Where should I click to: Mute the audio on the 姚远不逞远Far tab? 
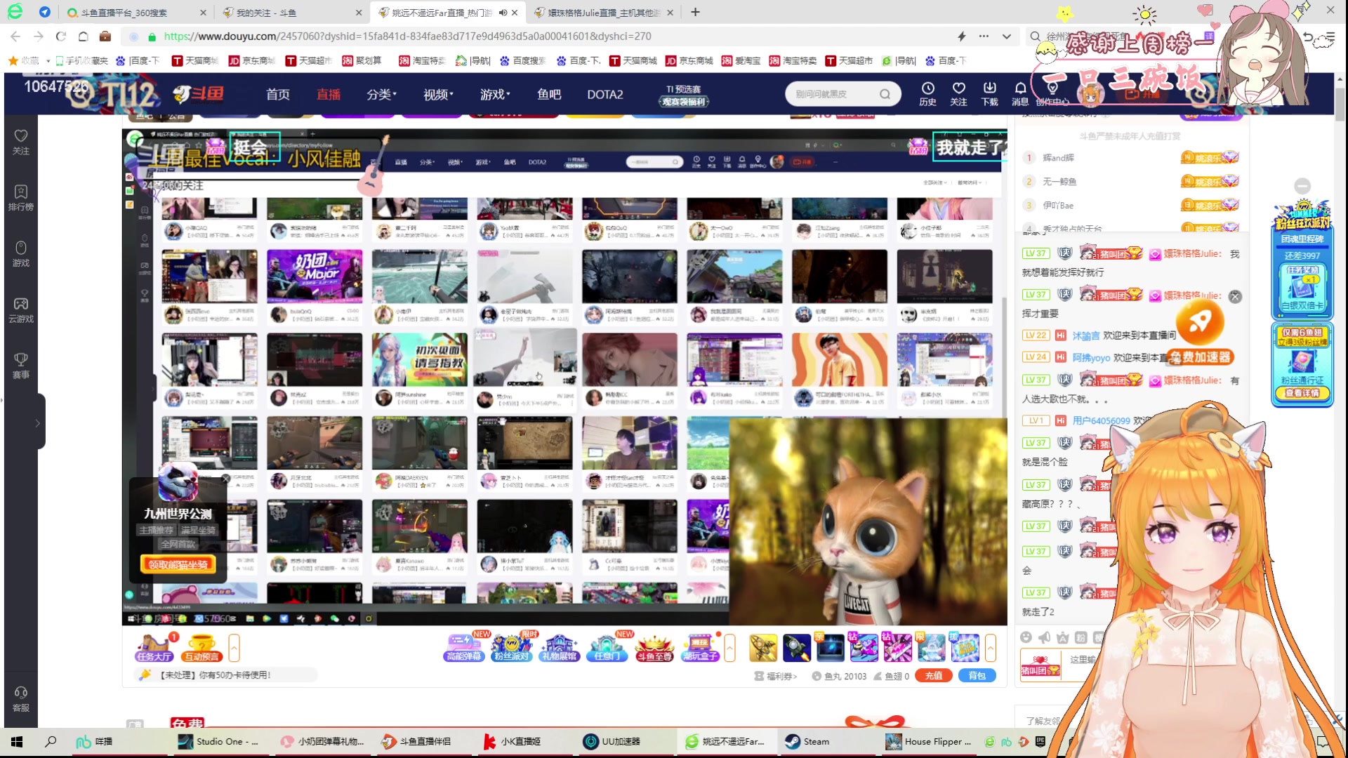coord(503,13)
